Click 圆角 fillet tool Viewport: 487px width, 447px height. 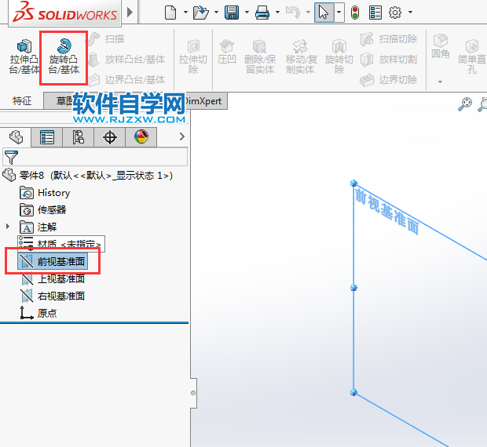point(441,46)
